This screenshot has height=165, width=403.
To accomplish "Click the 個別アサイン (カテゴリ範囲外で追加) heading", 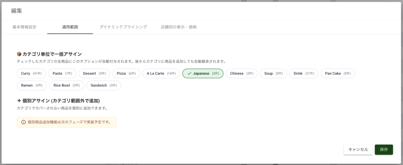I will pyautogui.click(x=61, y=101).
